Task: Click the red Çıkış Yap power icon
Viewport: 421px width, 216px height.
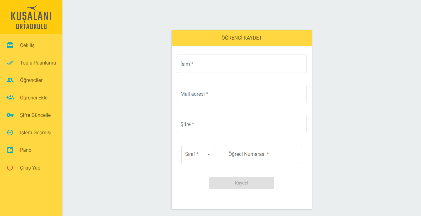Action: (x=10, y=168)
